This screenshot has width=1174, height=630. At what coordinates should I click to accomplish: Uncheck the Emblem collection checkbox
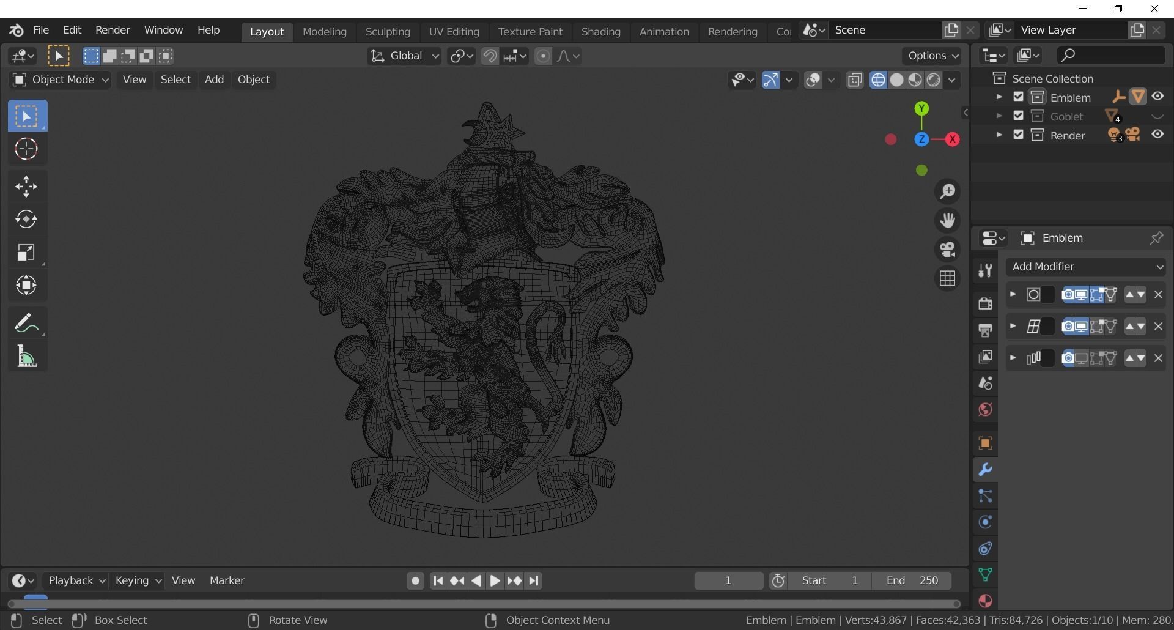point(1018,97)
